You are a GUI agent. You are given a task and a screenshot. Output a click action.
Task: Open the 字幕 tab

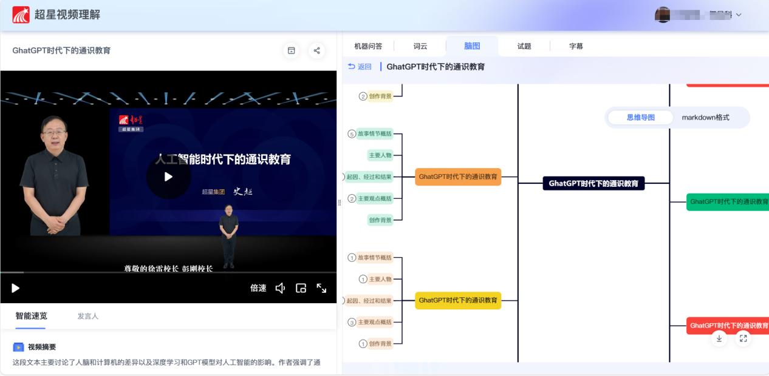point(576,46)
